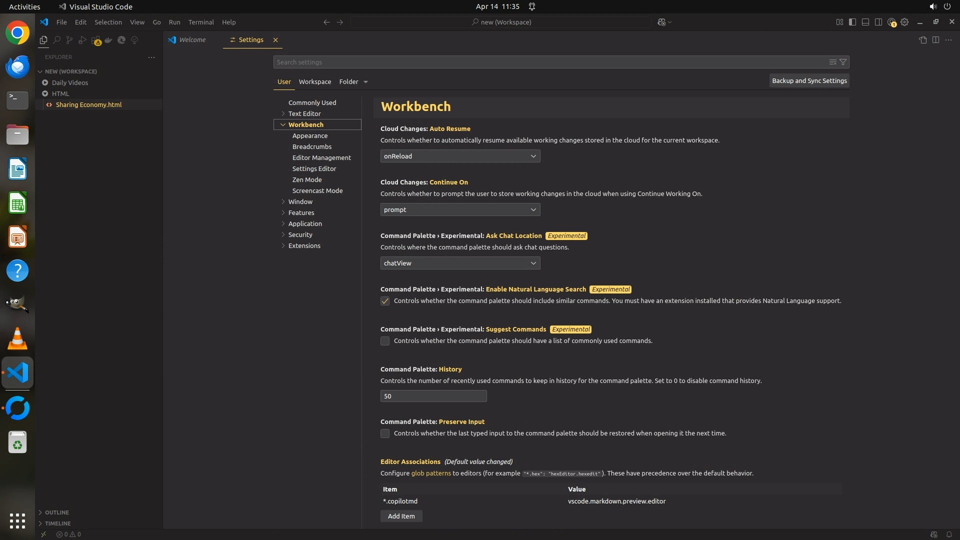
Task: Enable the Suggest Commands checkbox
Action: coord(385,341)
